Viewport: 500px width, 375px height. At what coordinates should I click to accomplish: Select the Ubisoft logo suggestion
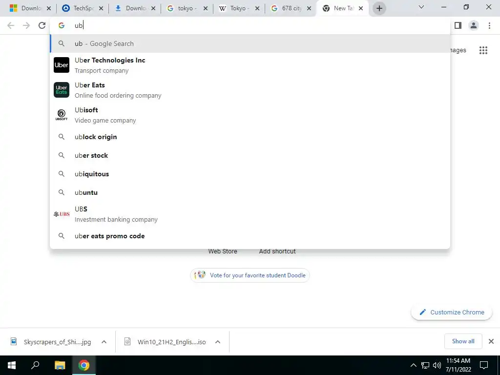coord(62,115)
